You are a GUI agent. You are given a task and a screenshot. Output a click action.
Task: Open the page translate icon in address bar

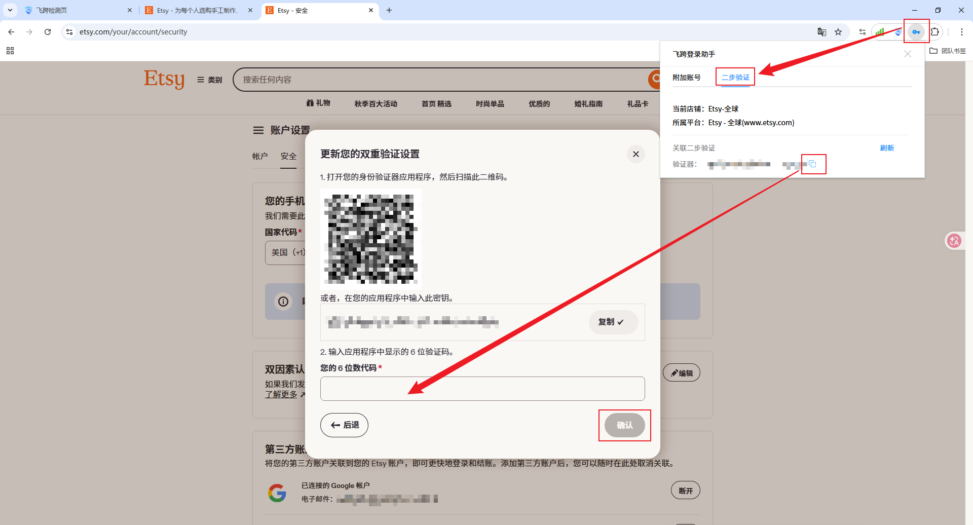(822, 32)
